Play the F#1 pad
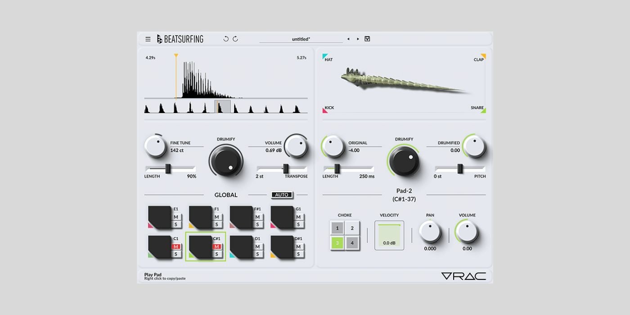Screen dimensions: 630x315 [x=241, y=217]
